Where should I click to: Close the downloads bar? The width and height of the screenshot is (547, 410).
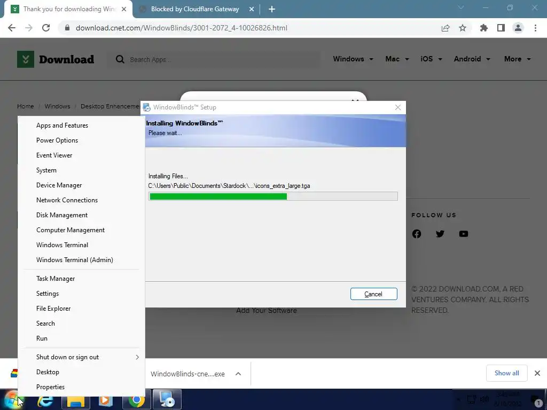coord(537,373)
